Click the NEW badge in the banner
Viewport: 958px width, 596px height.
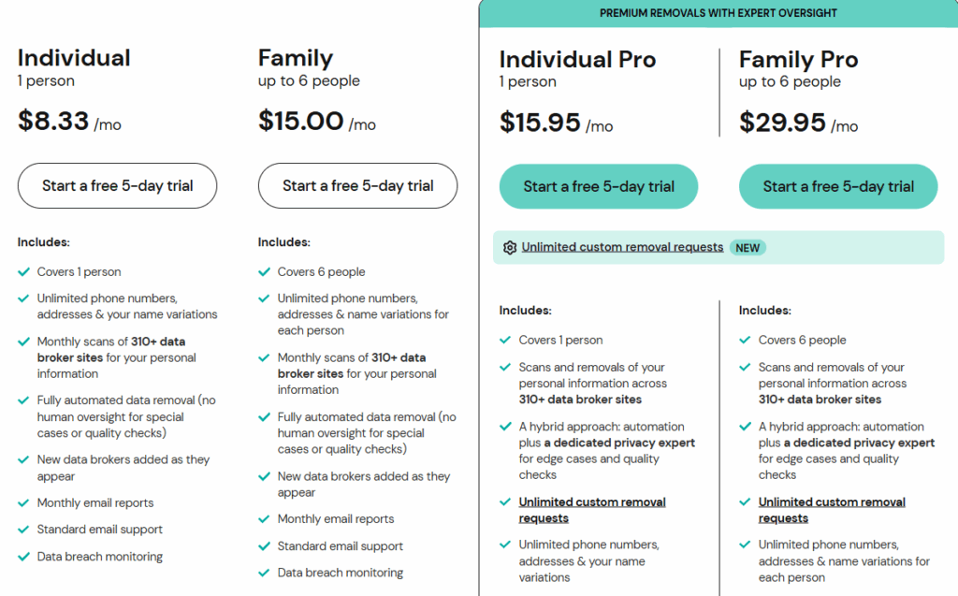click(748, 248)
